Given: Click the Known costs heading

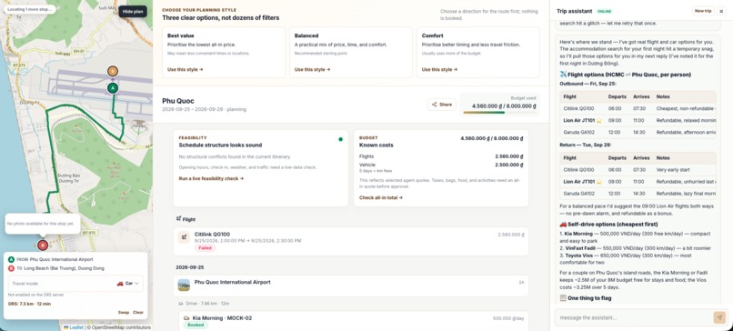Looking at the screenshot, I should pos(377,145).
